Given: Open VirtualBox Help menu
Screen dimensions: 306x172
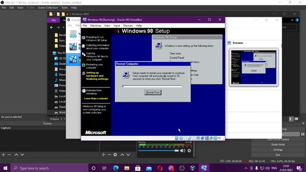Looking at the screenshot, I should coord(139,25).
